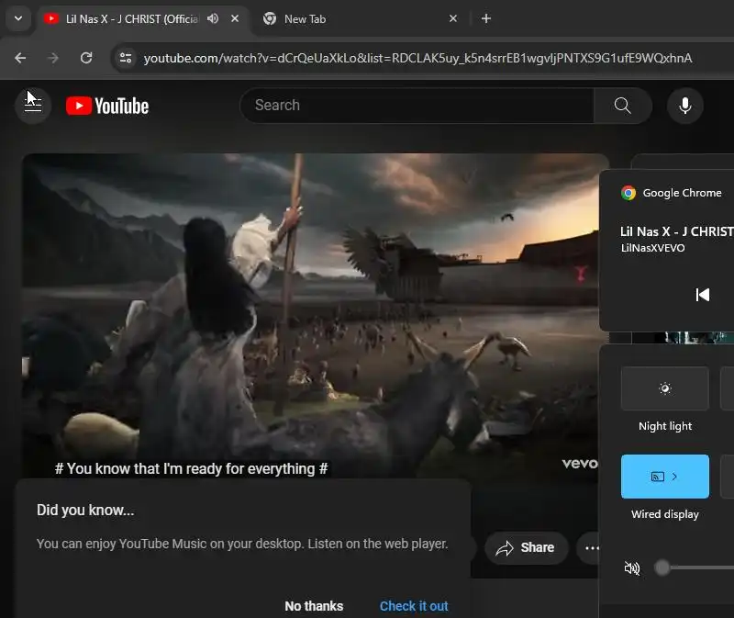Open site information icon in address bar
This screenshot has width=734, height=618.
[x=126, y=58]
